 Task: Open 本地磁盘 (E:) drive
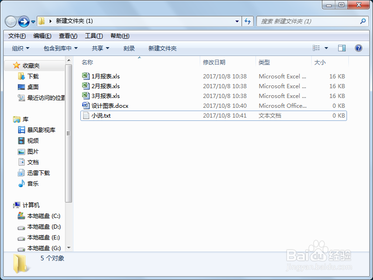(43, 238)
